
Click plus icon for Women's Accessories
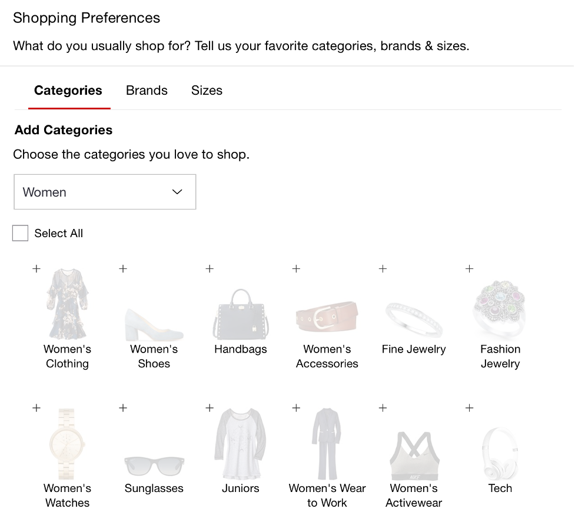(x=296, y=268)
